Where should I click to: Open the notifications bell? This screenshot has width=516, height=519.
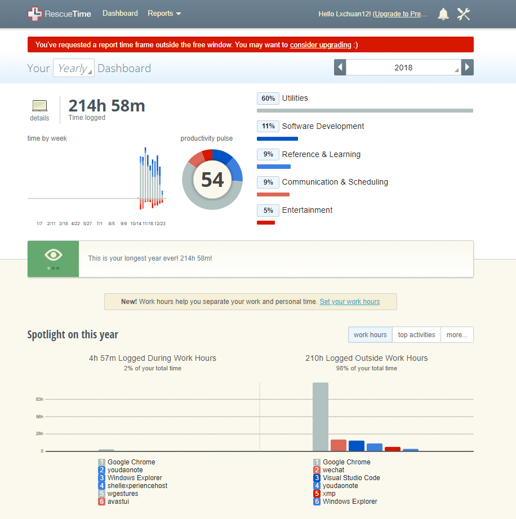[443, 14]
